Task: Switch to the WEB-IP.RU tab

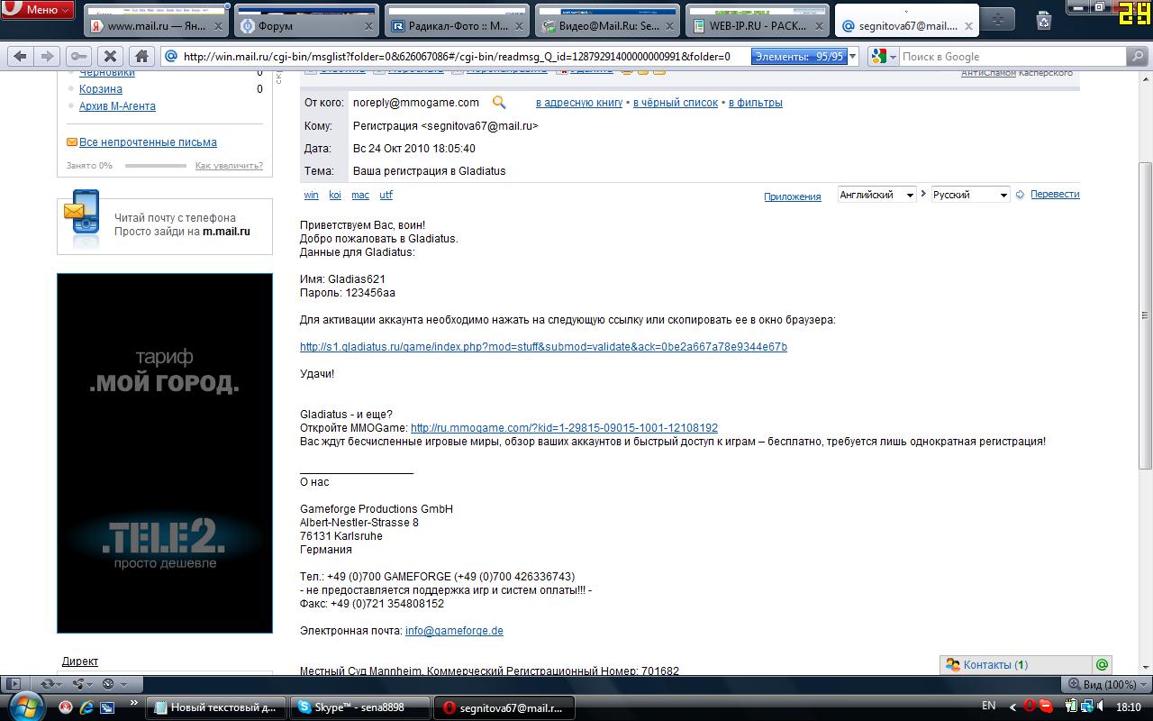Action: coord(758,19)
